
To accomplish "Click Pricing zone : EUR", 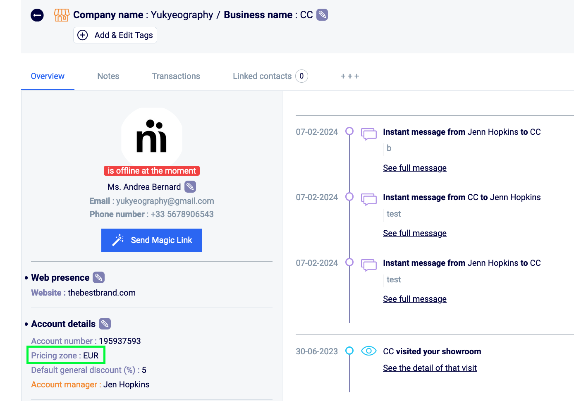I will 65,356.
